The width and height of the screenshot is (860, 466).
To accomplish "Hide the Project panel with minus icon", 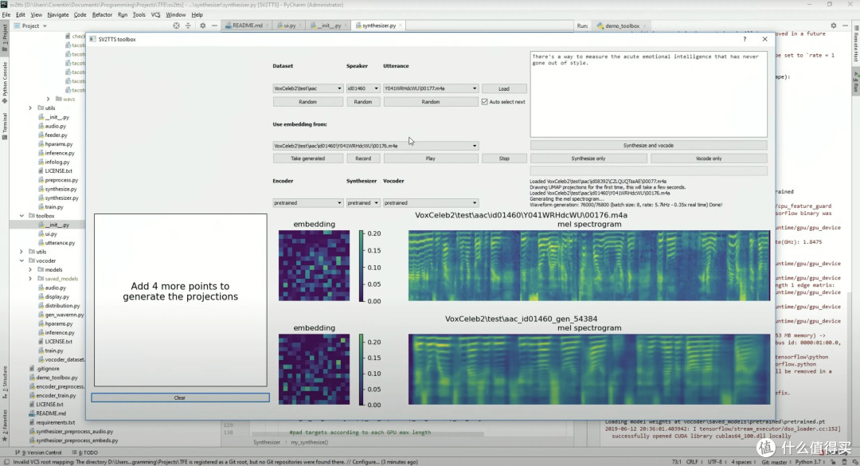I will click(x=214, y=25).
